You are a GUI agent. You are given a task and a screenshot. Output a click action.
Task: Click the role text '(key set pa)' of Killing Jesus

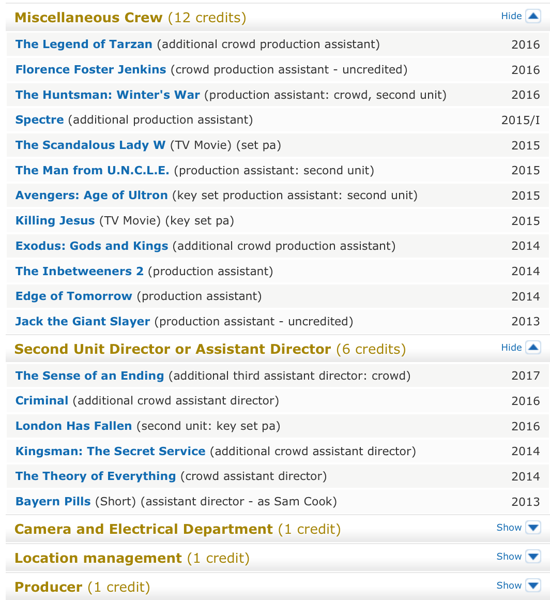[200, 221]
